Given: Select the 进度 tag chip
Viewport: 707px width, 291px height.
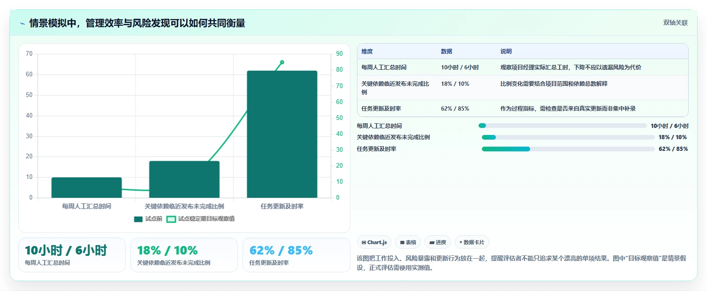Looking at the screenshot, I should pyautogui.click(x=438, y=242).
